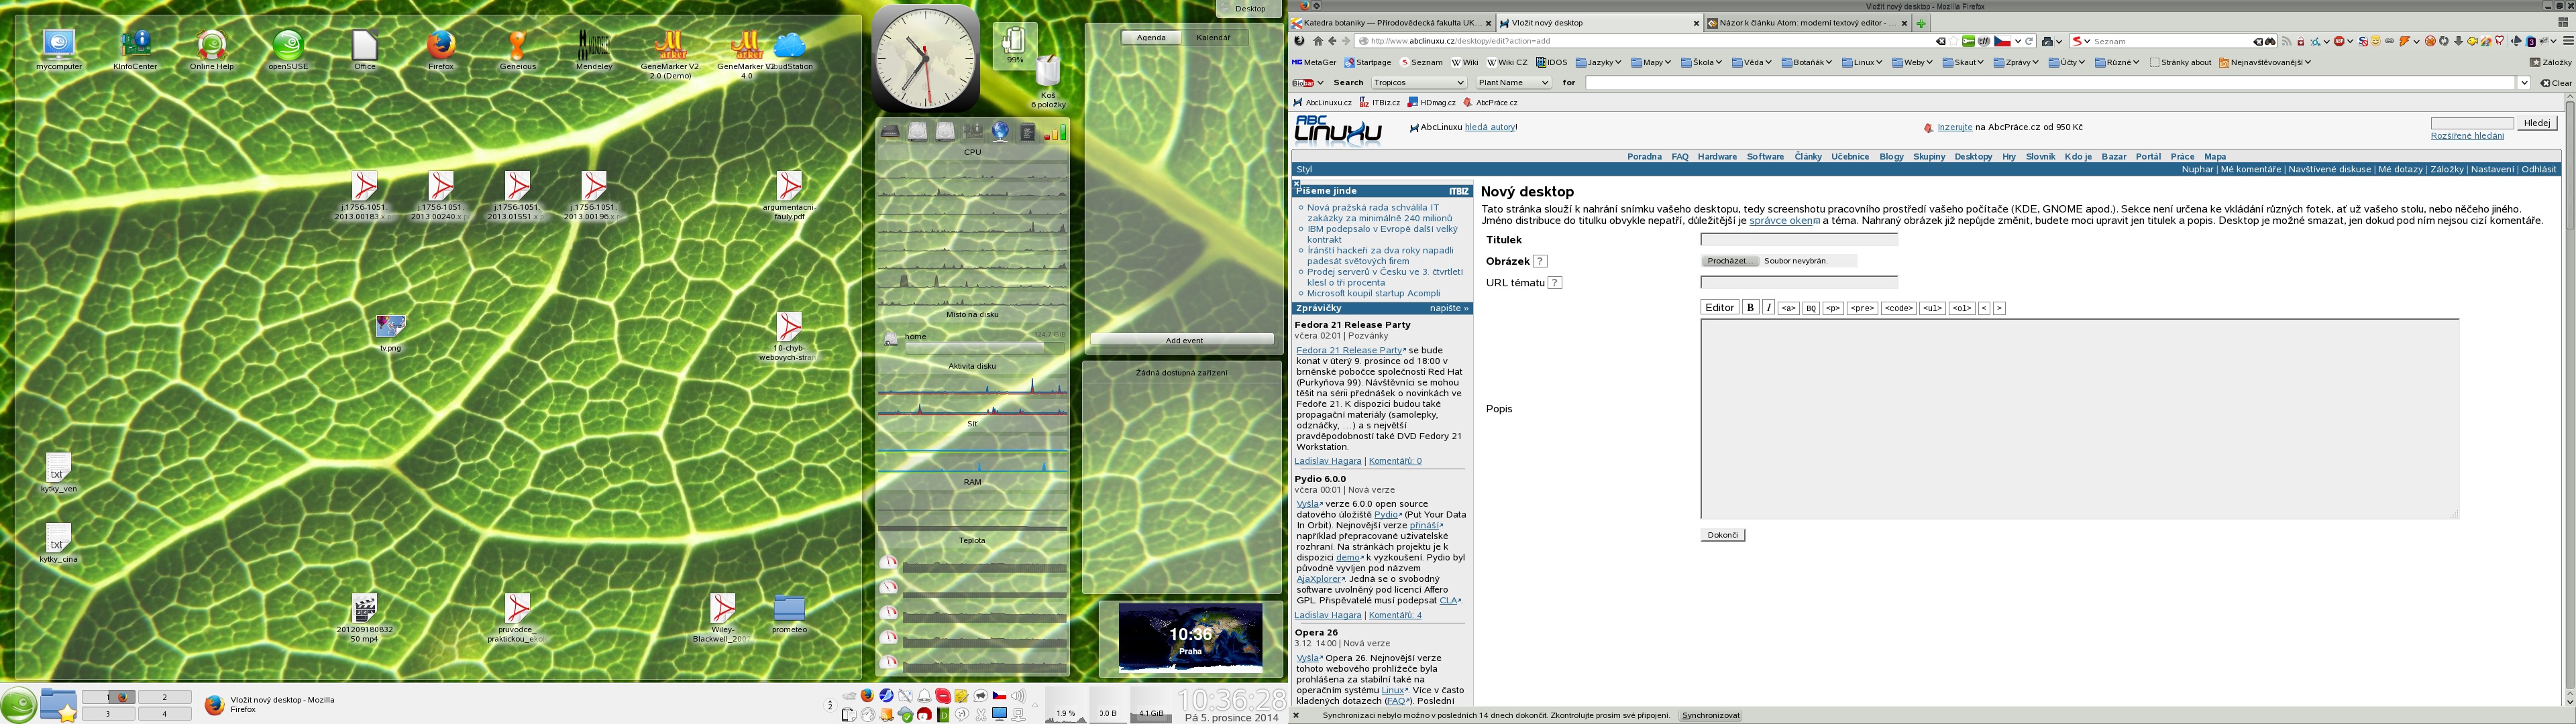This screenshot has width=2576, height=724.
Task: Reload the current page in Firefox
Action: tap(2030, 41)
